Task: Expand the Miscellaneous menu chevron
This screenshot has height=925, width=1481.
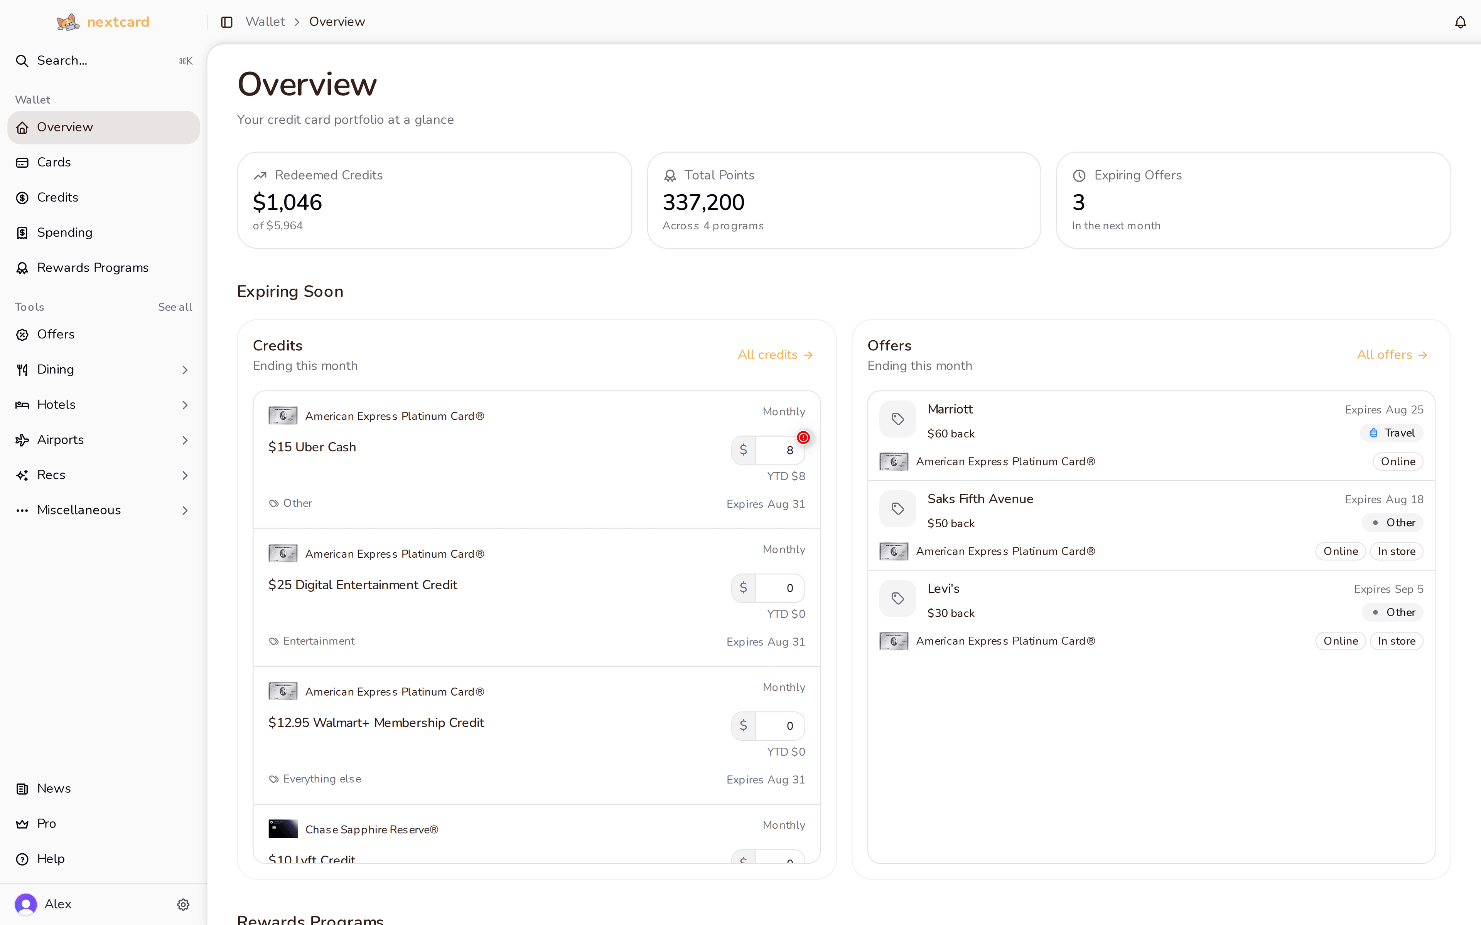Action: [x=185, y=510]
